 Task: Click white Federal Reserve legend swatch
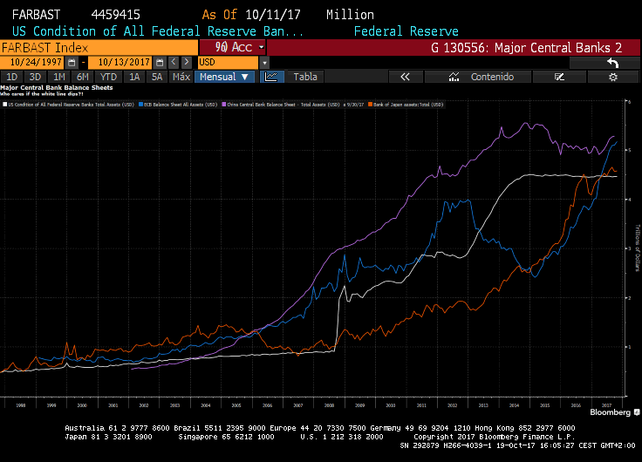[5, 105]
